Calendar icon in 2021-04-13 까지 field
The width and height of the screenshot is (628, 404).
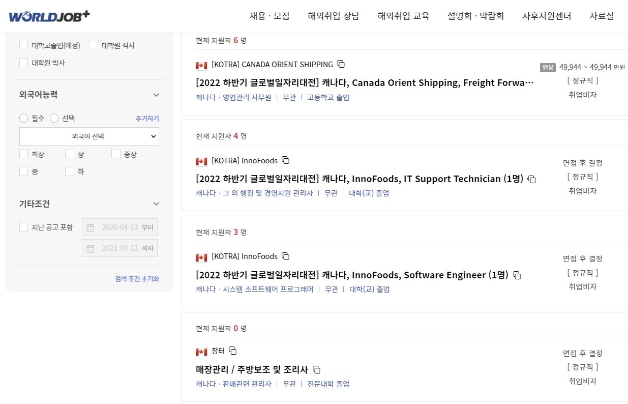click(90, 248)
